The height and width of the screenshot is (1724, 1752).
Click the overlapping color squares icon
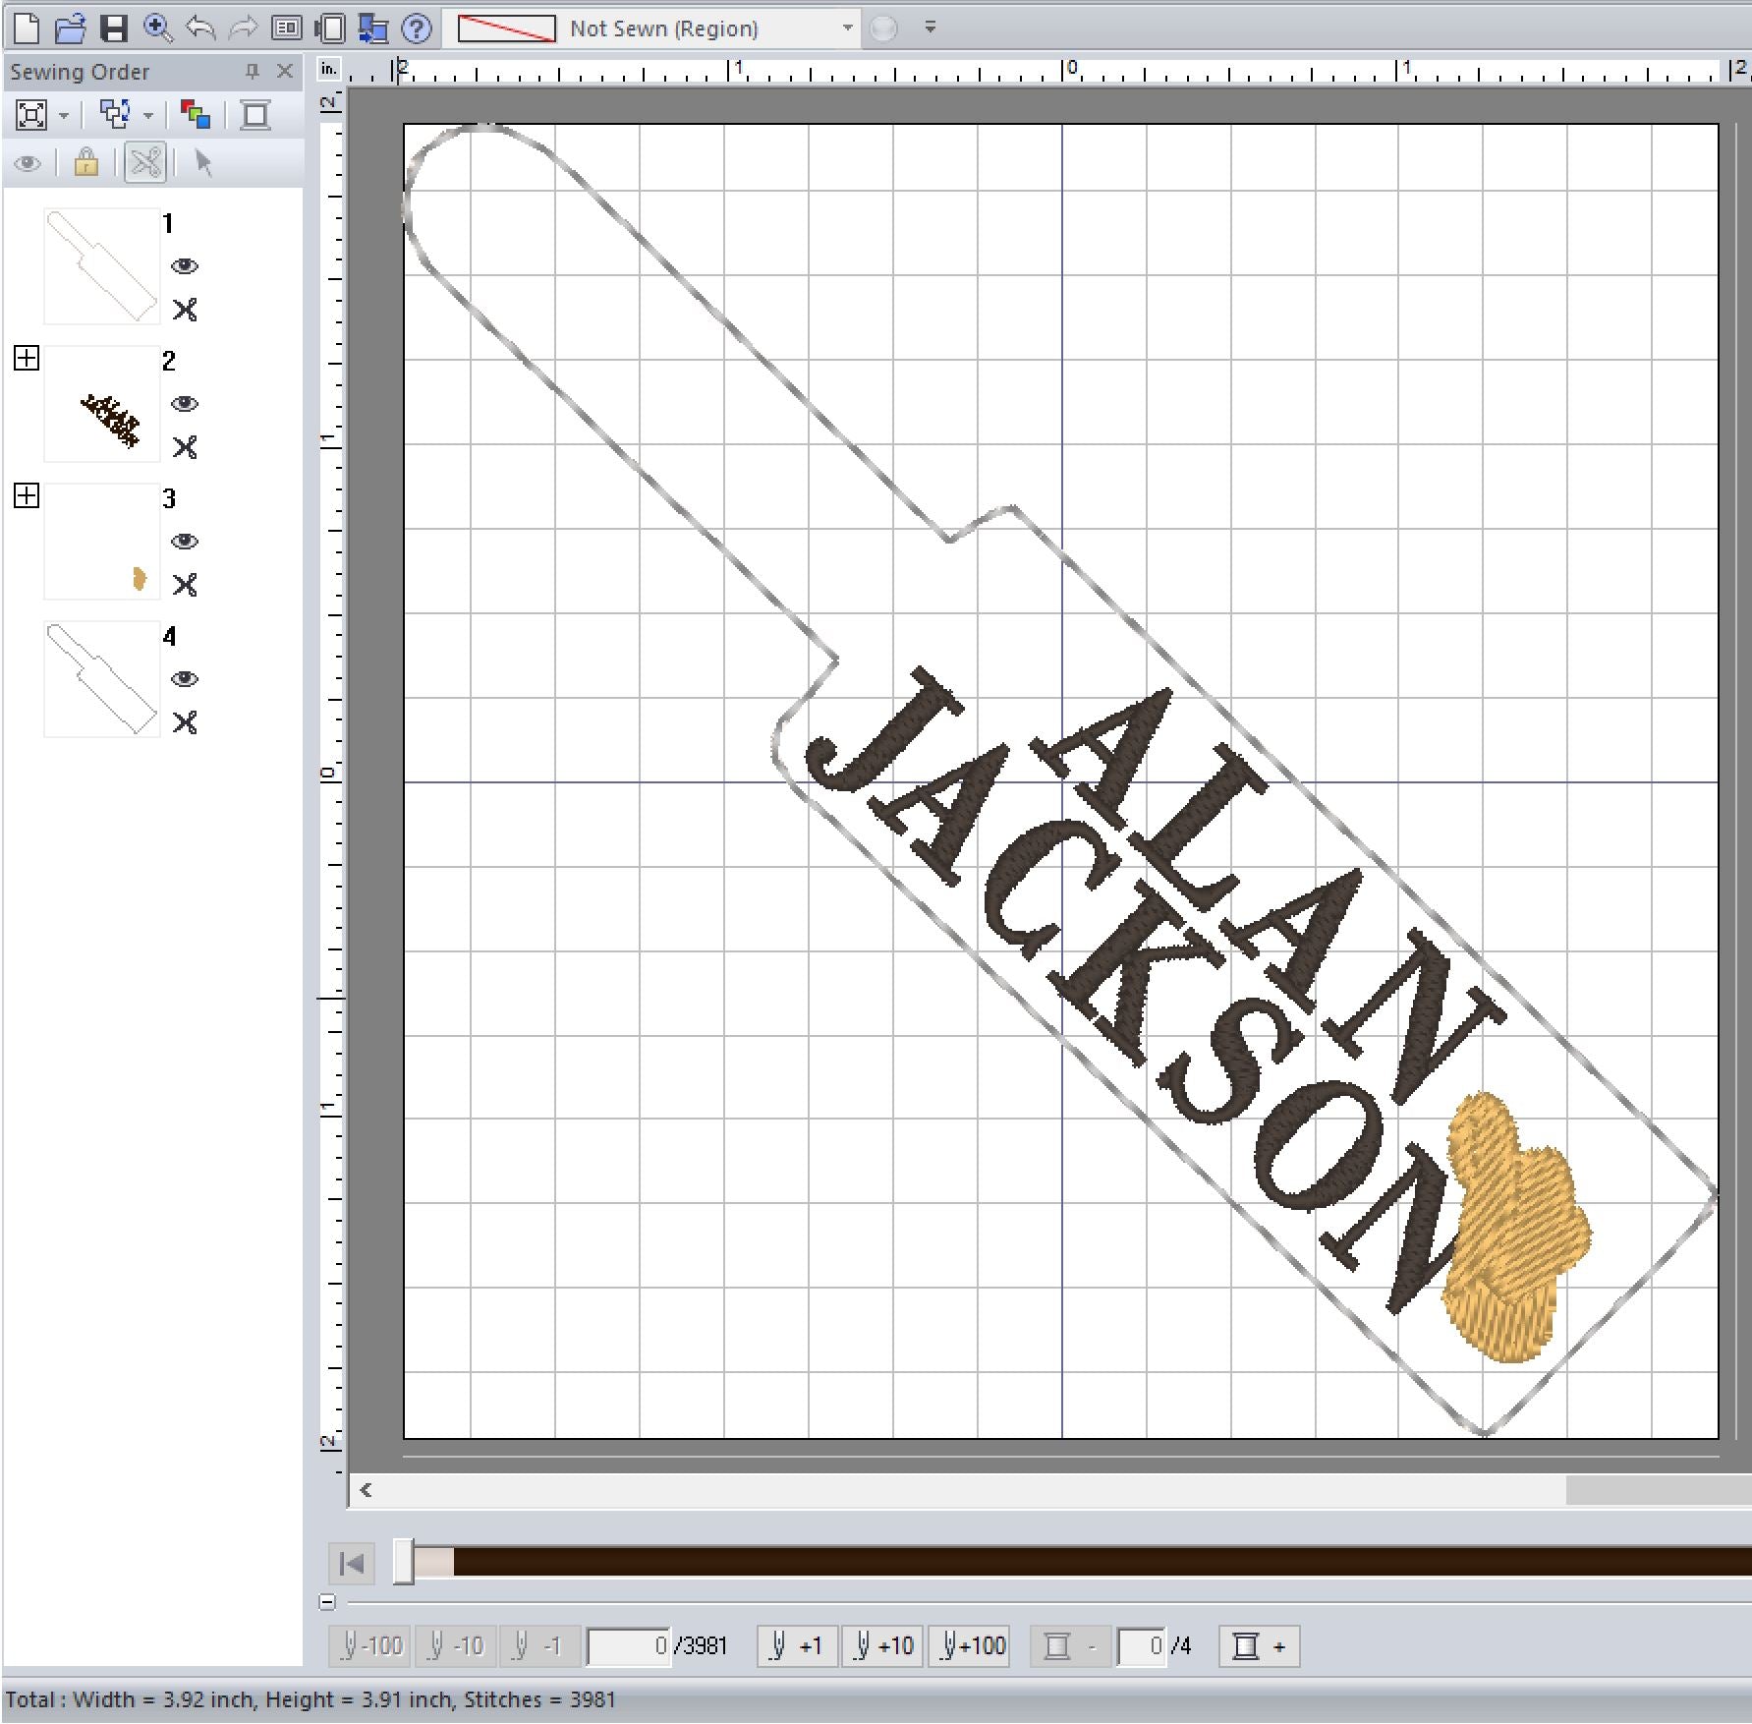click(196, 115)
